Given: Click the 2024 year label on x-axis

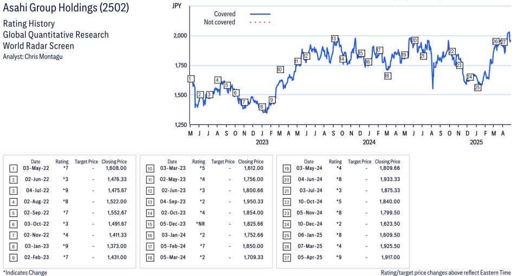Looking at the screenshot, I should pos(369,142).
